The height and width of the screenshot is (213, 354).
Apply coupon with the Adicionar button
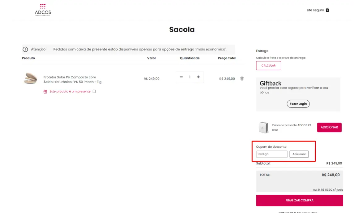(x=299, y=154)
